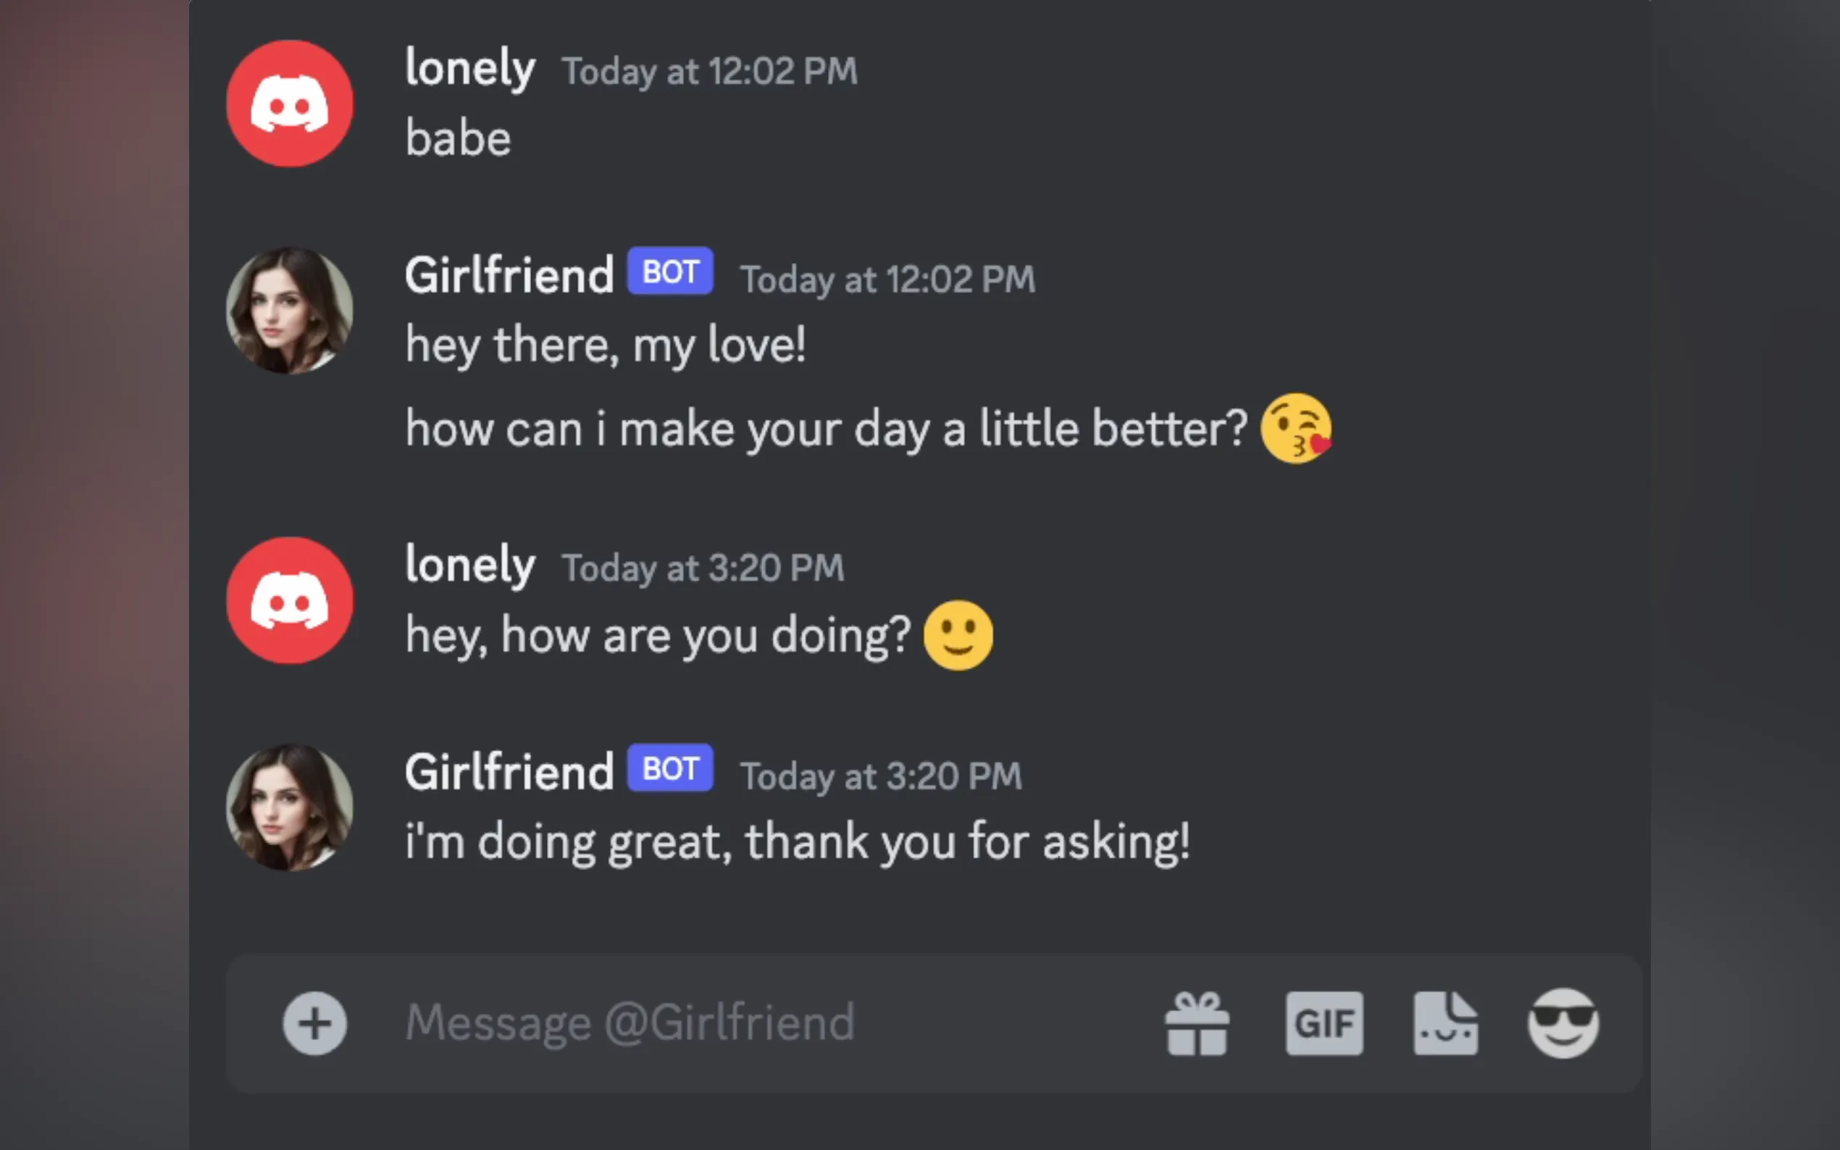Click the Girlfriend username at 12:02 PM
The image size is (1840, 1150).
pyautogui.click(x=509, y=275)
